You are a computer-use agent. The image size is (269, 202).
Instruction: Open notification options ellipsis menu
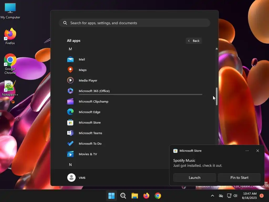[x=247, y=151]
